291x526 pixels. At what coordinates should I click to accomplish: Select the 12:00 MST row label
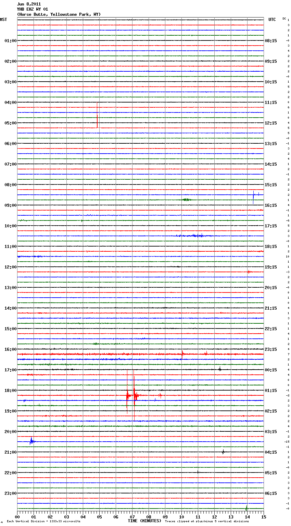tap(11, 267)
